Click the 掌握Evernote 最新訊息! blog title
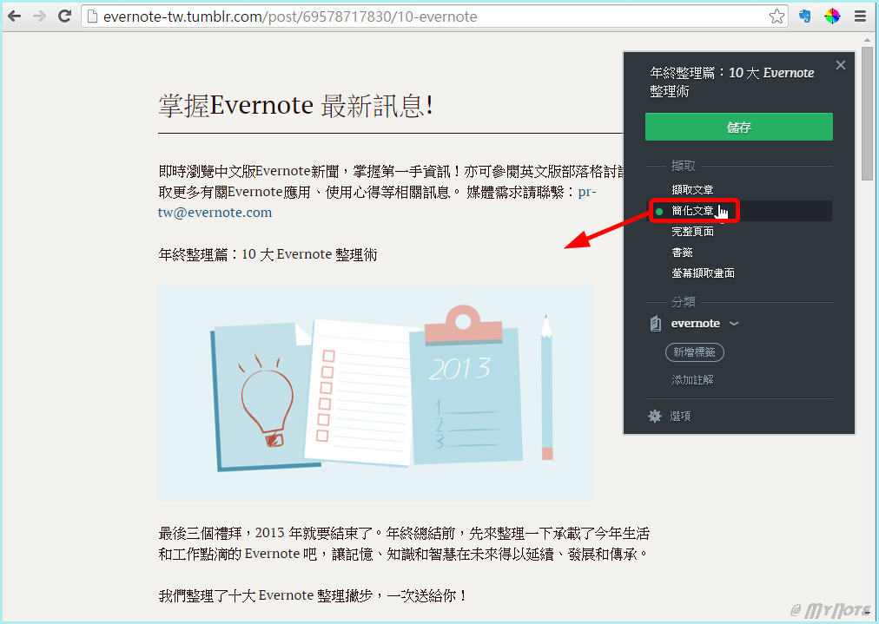Screen dimensions: 879x624 tap(295, 105)
